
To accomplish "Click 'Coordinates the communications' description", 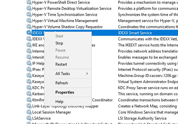I will tap(148, 27).
